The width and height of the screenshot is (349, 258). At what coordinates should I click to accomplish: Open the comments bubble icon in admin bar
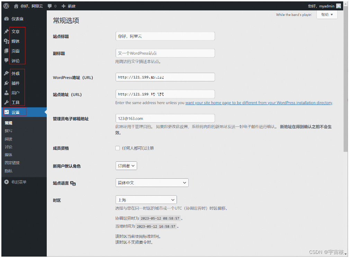50,6
